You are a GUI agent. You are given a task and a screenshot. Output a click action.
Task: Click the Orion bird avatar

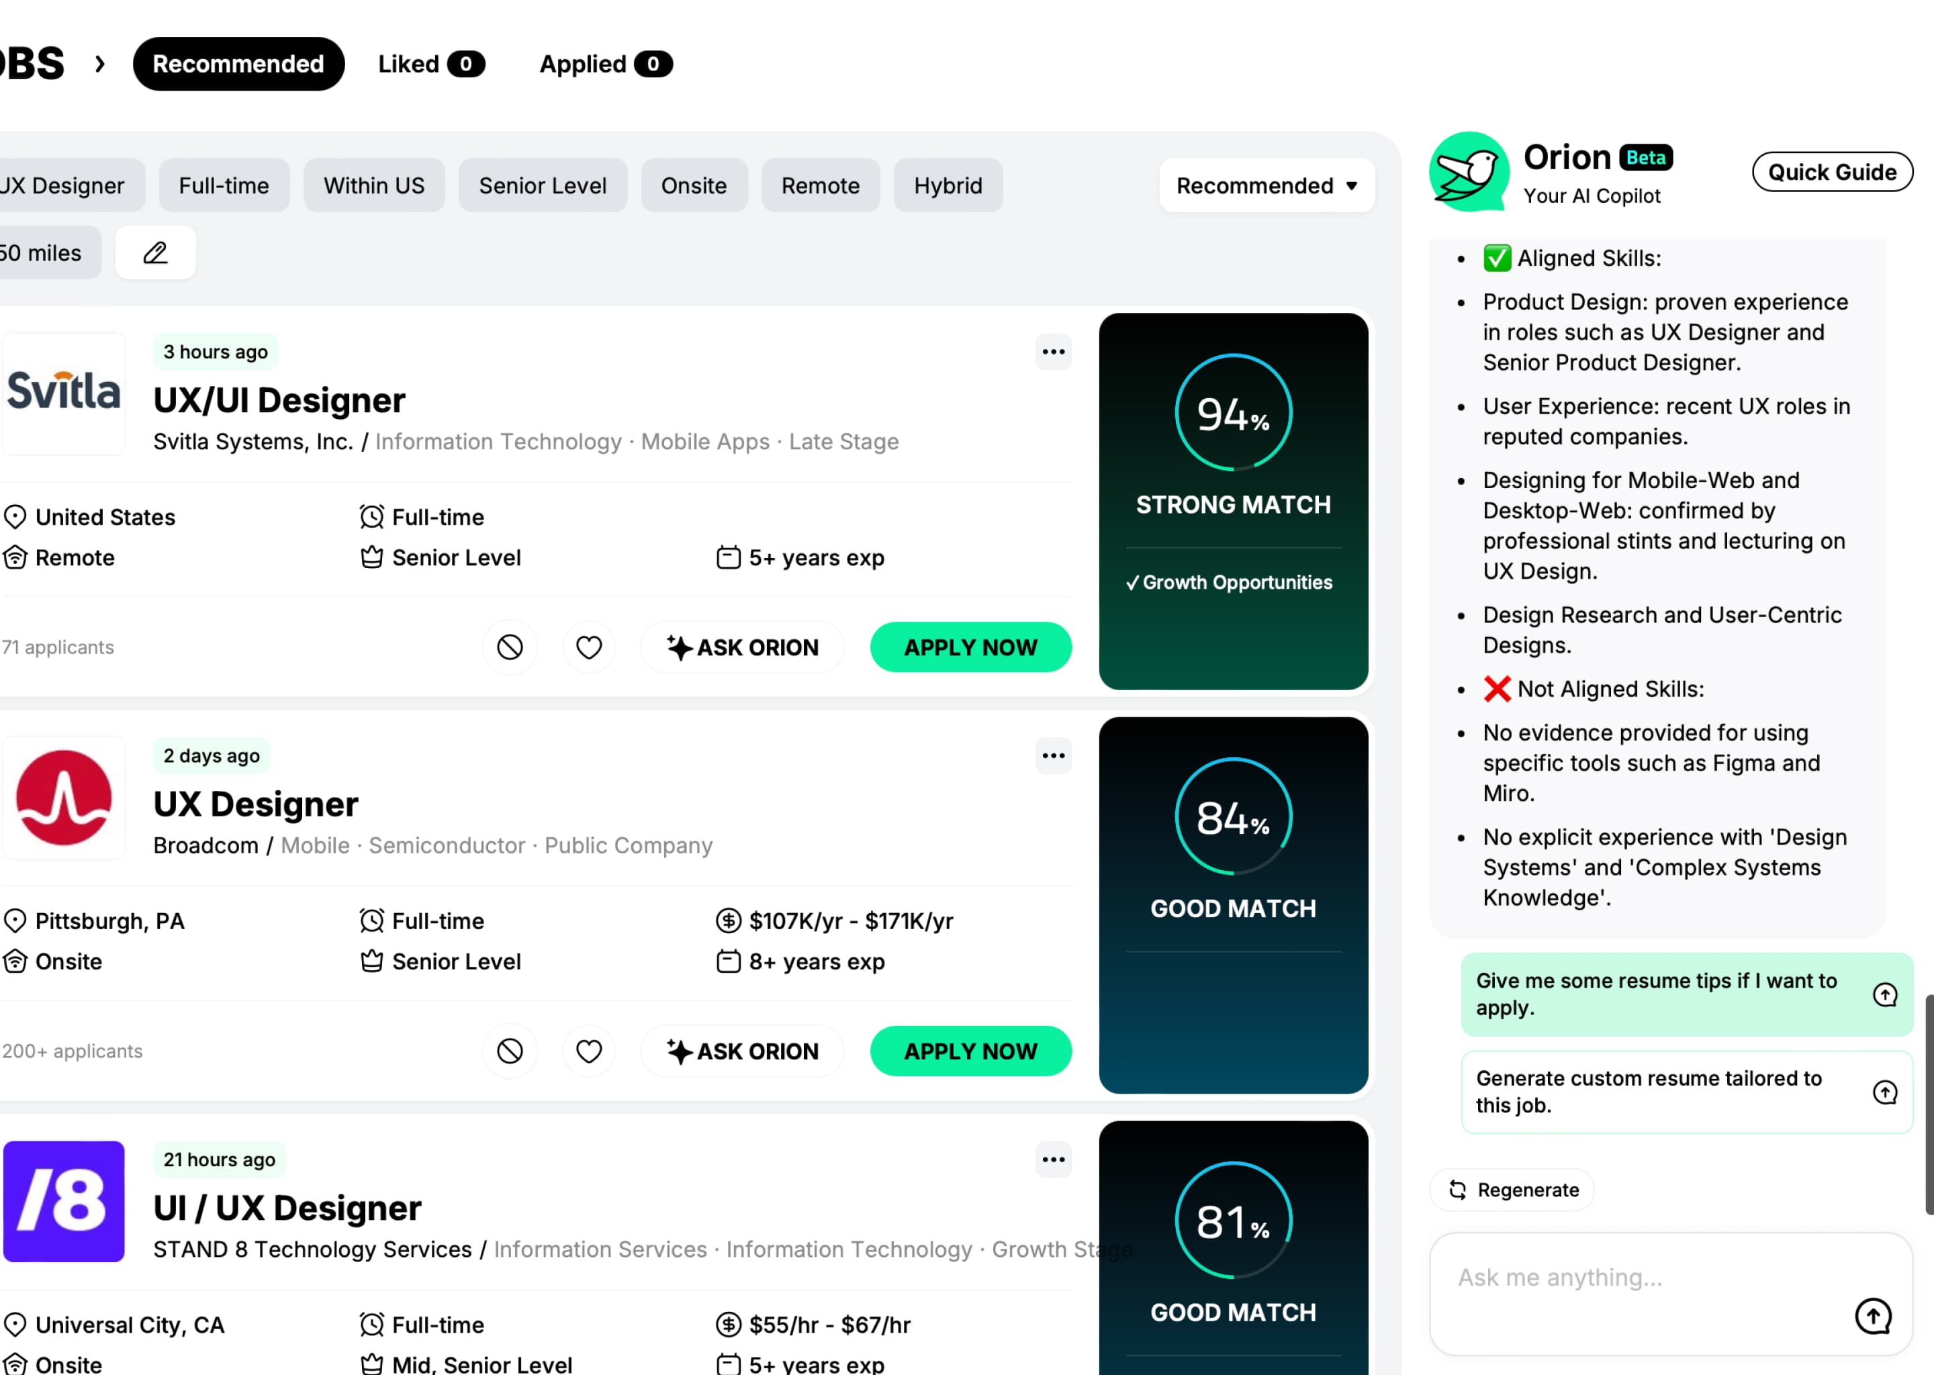click(1469, 172)
